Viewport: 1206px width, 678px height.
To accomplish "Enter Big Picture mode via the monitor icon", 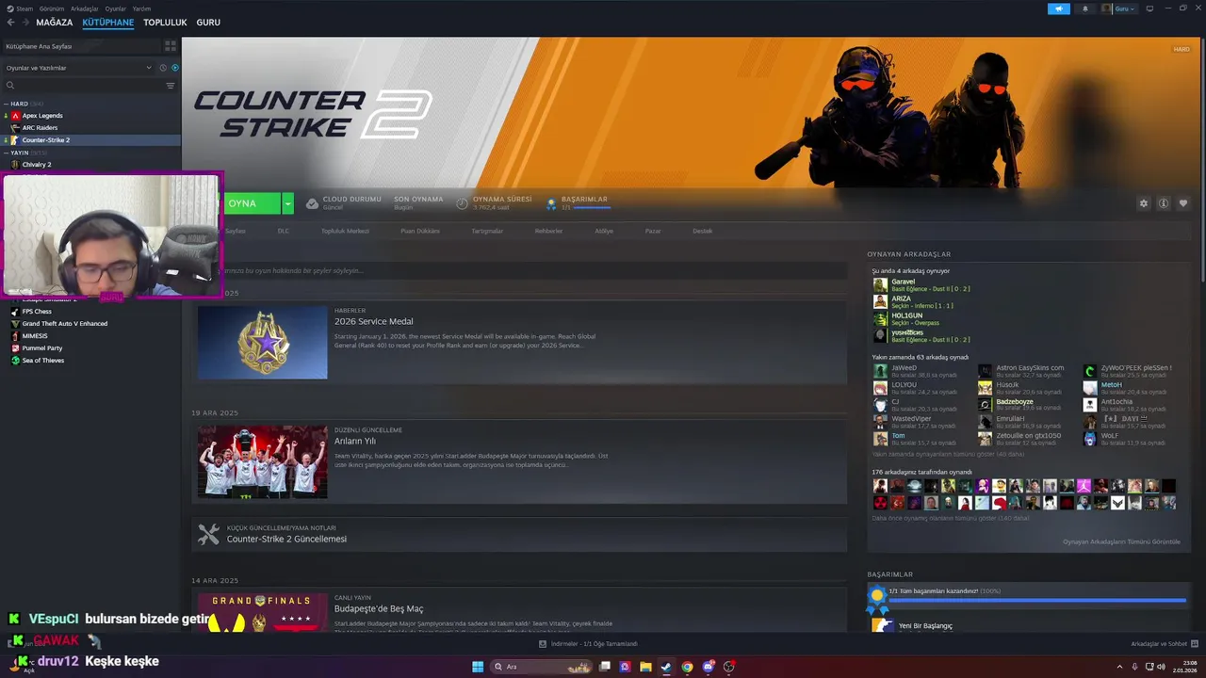I will pos(1149,8).
